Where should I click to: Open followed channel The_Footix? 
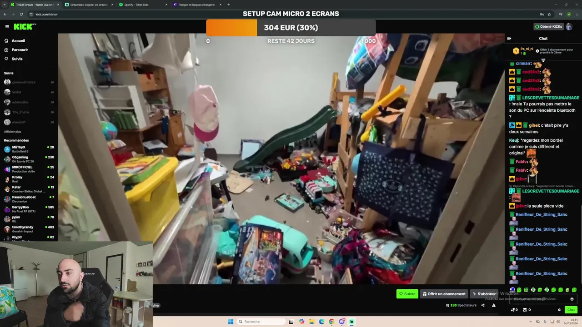[x=29, y=112]
